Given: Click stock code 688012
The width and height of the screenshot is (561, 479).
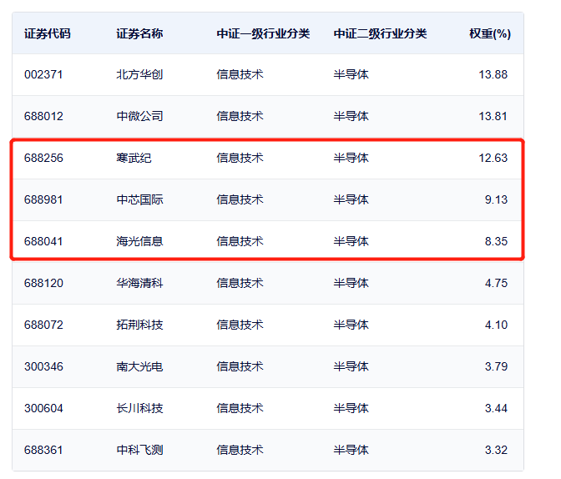Looking at the screenshot, I should click(x=43, y=116).
